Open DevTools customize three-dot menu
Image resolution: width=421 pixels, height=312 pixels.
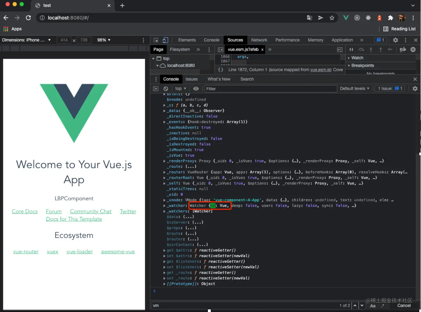click(x=405, y=40)
